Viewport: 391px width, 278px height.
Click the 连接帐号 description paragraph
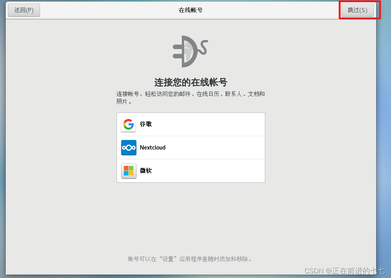pos(191,98)
